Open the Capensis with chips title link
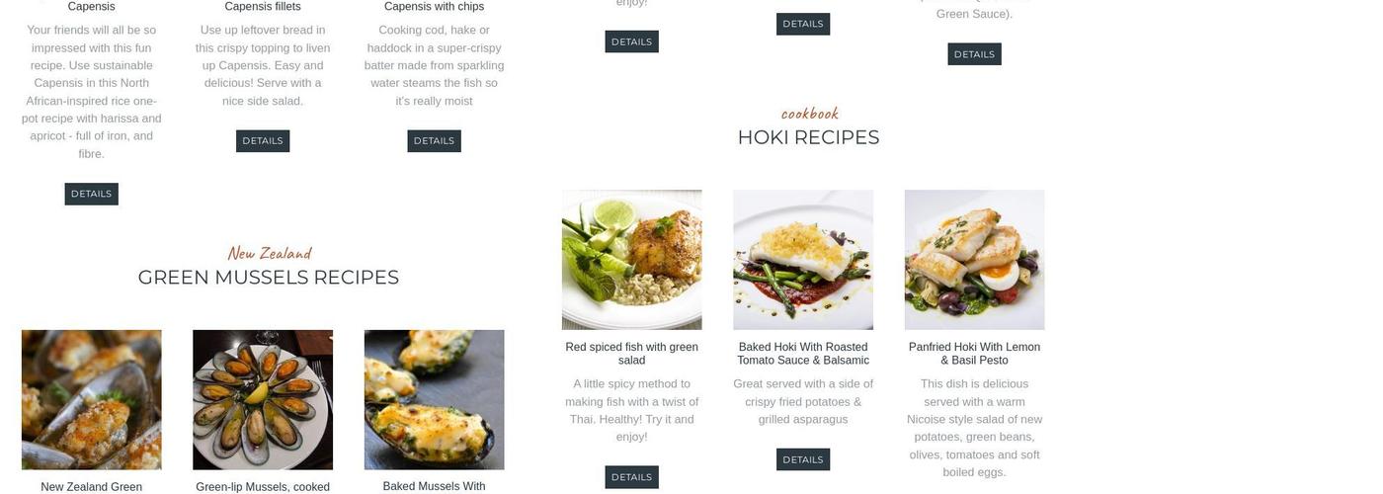 click(434, 7)
